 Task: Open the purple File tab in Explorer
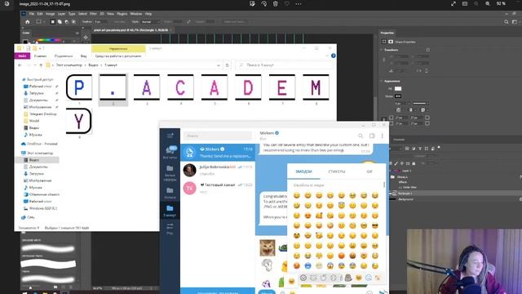coord(22,56)
